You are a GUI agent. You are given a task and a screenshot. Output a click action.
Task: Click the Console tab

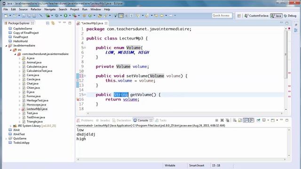click(x=143, y=120)
